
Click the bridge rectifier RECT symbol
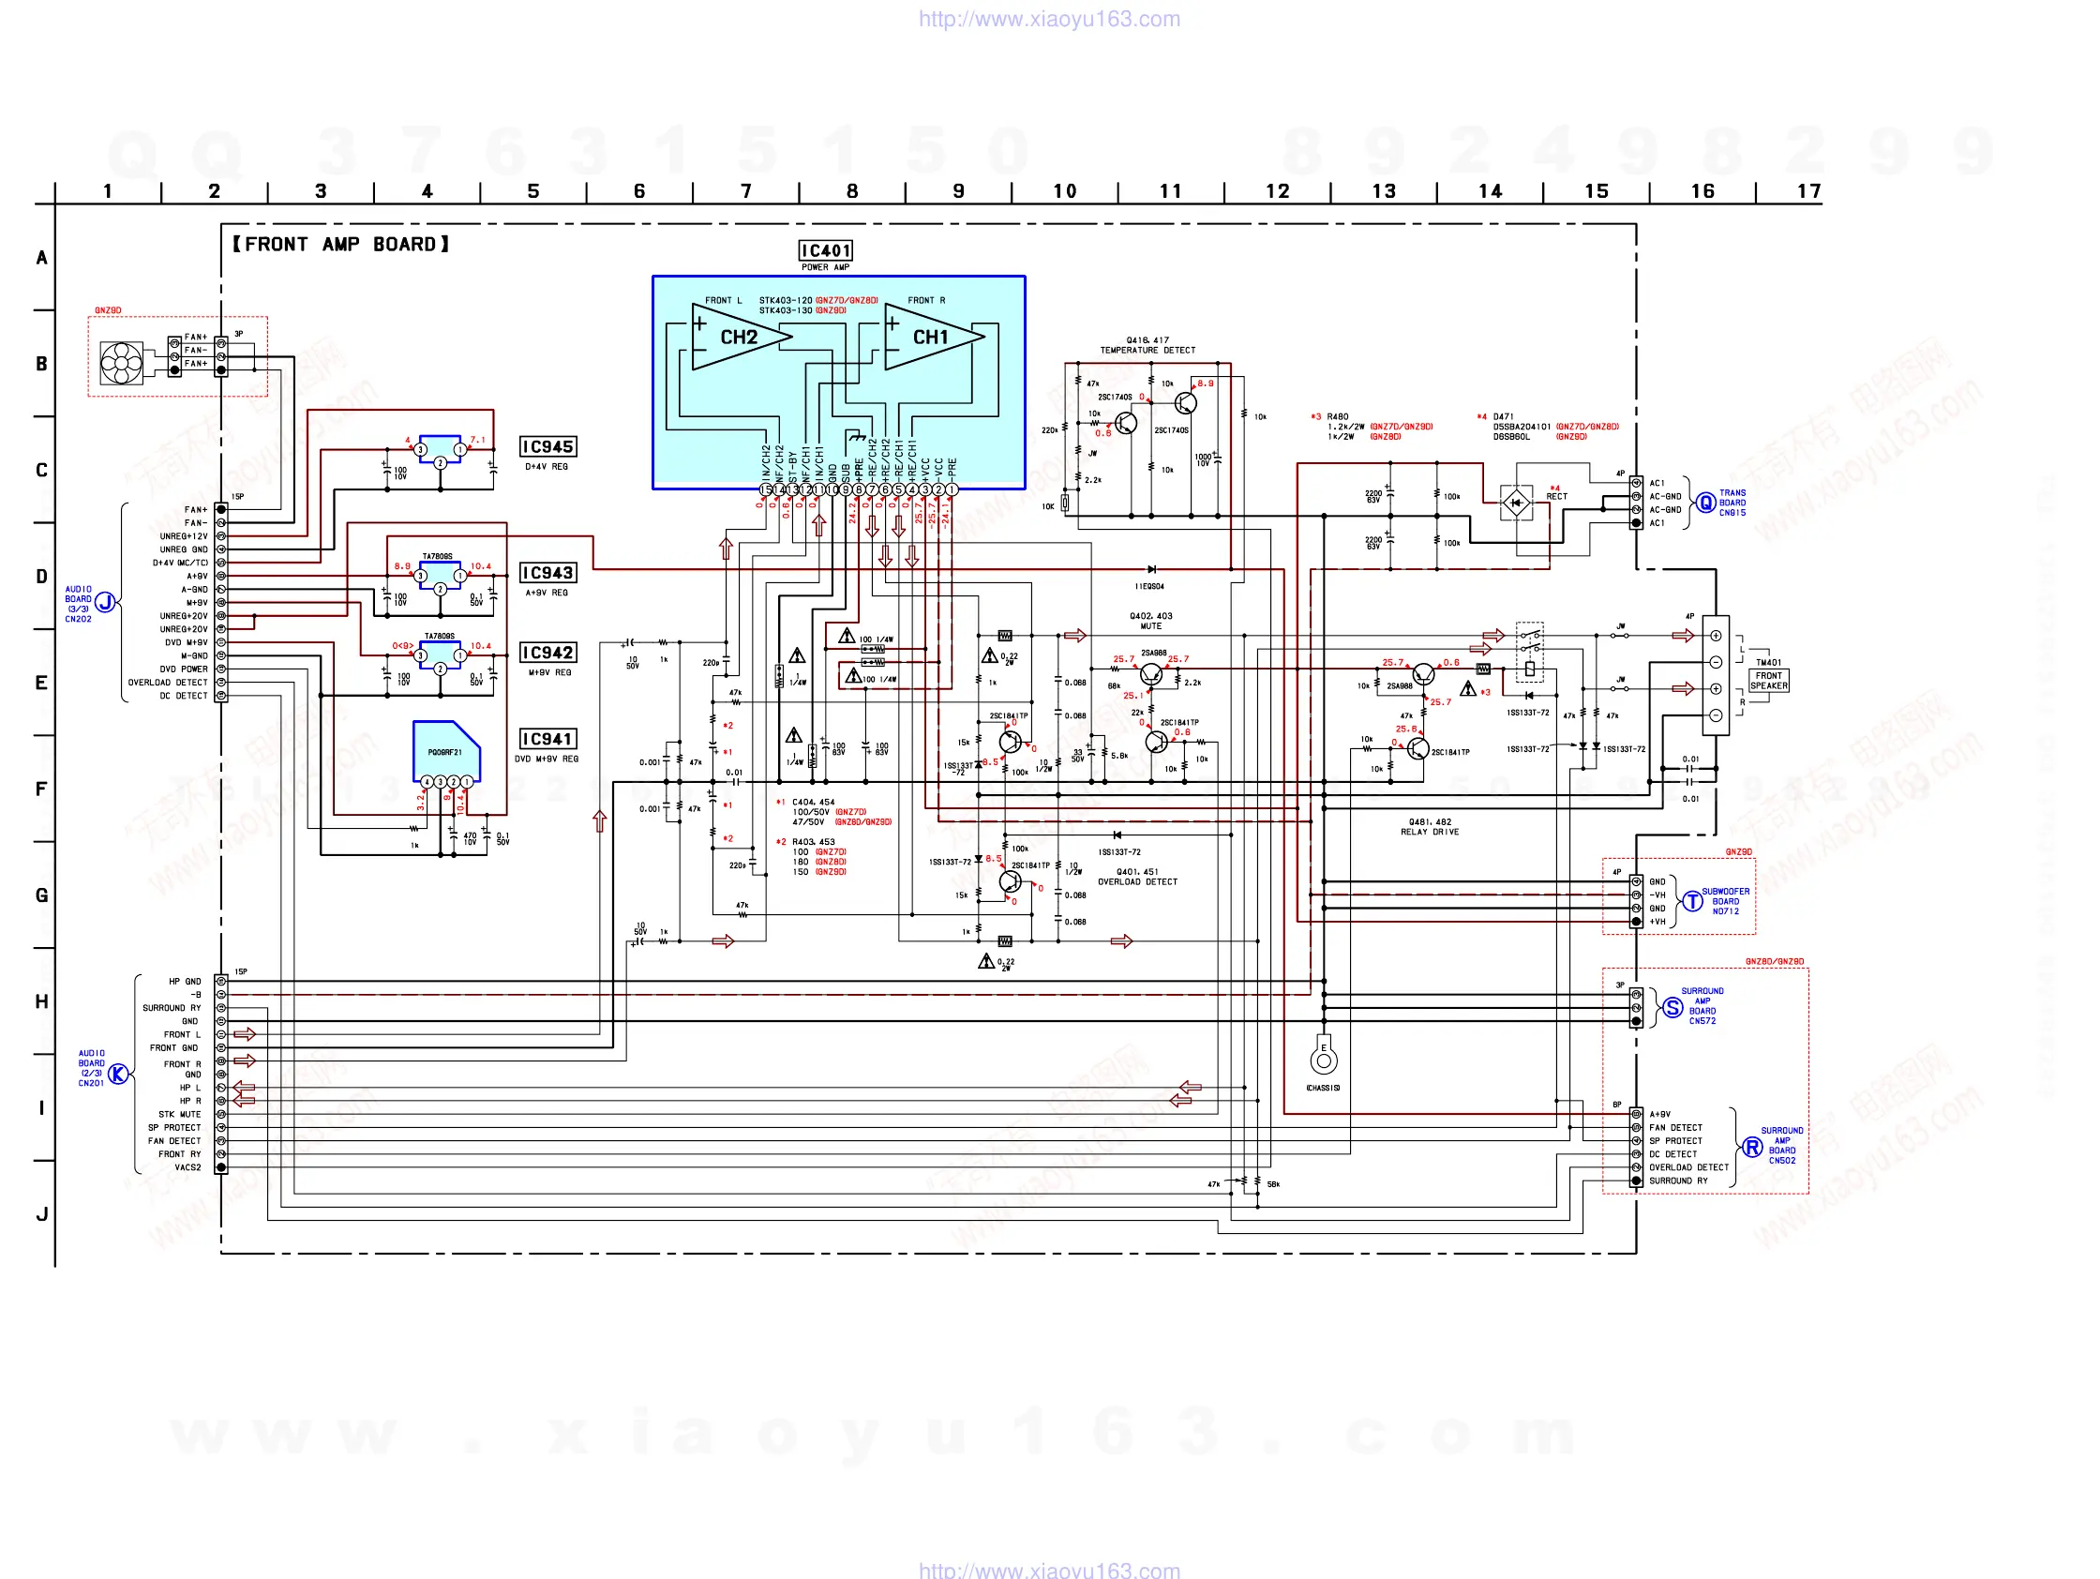[1516, 502]
